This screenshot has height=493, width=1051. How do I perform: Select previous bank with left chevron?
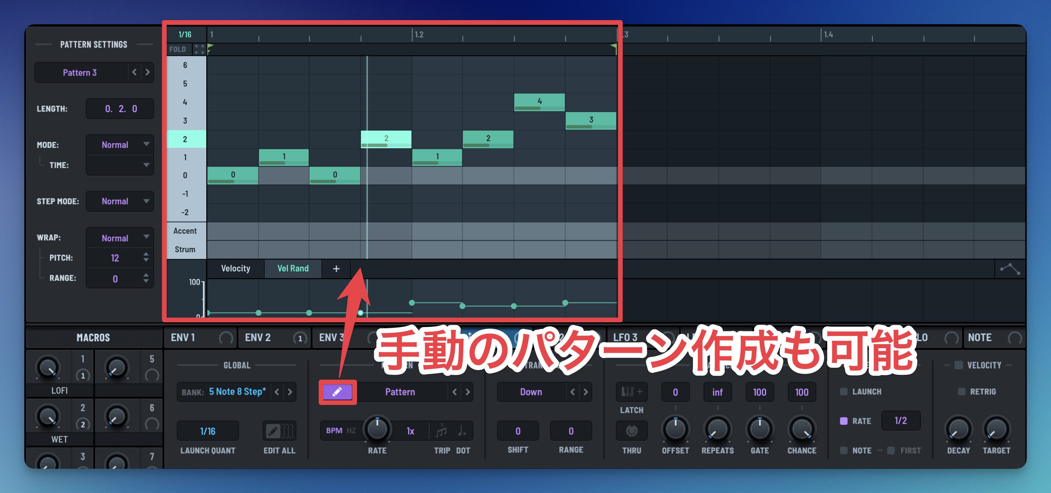click(277, 392)
